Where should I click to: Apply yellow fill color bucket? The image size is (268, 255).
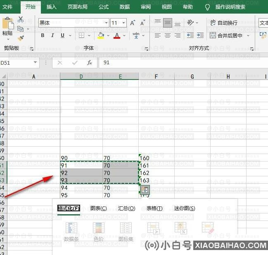coord(101,35)
